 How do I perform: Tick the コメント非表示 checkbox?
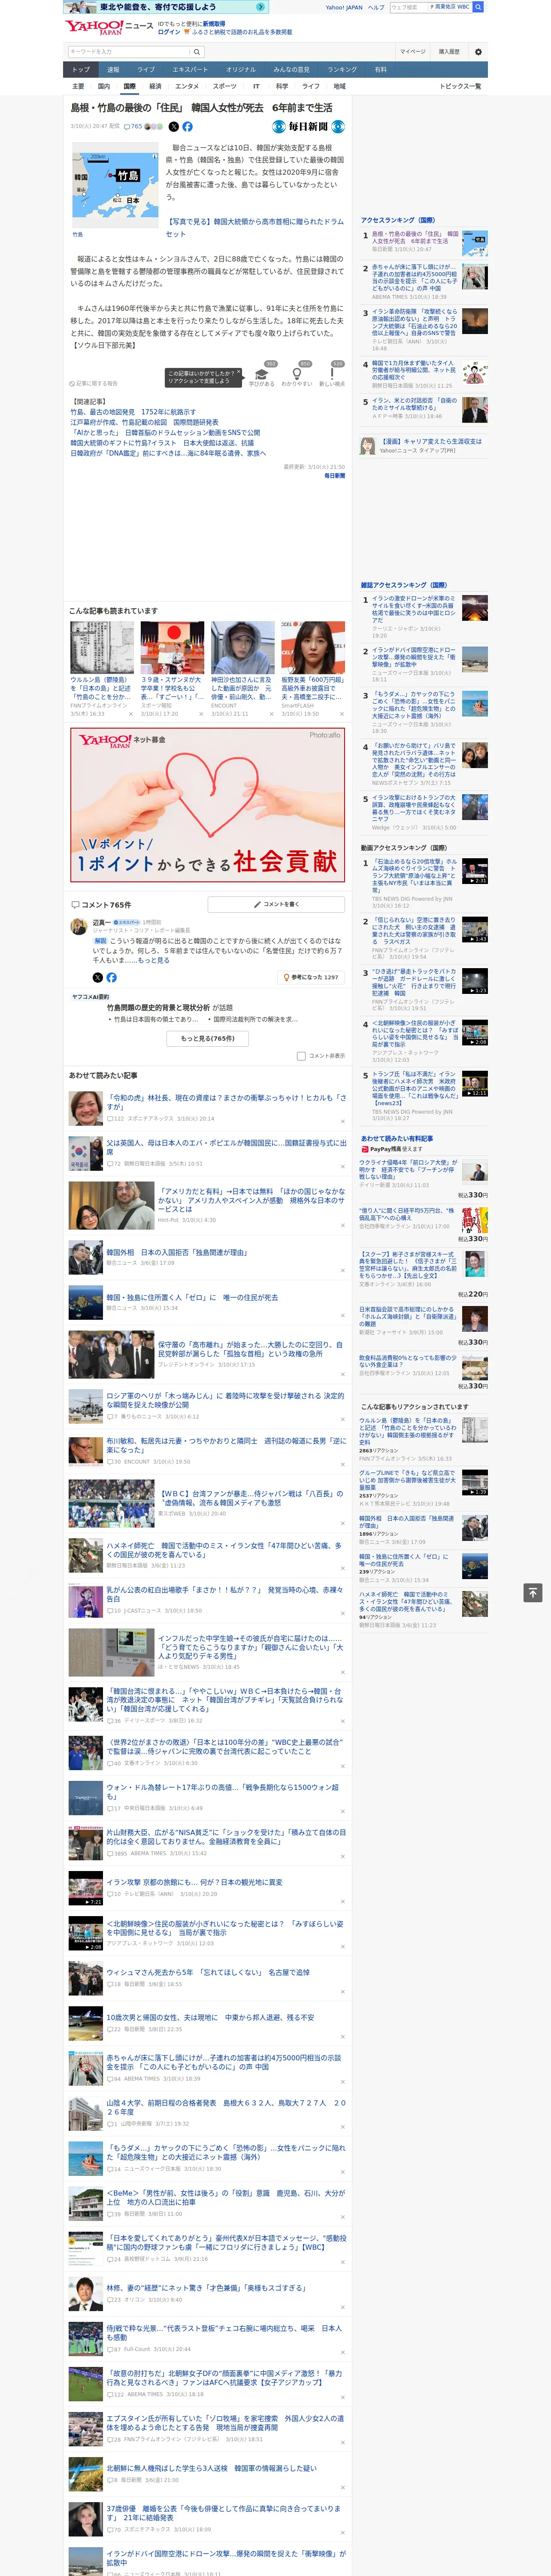click(x=301, y=1056)
